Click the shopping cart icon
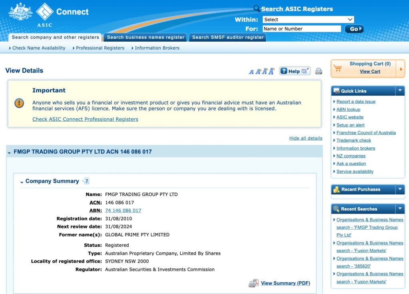 click(338, 68)
